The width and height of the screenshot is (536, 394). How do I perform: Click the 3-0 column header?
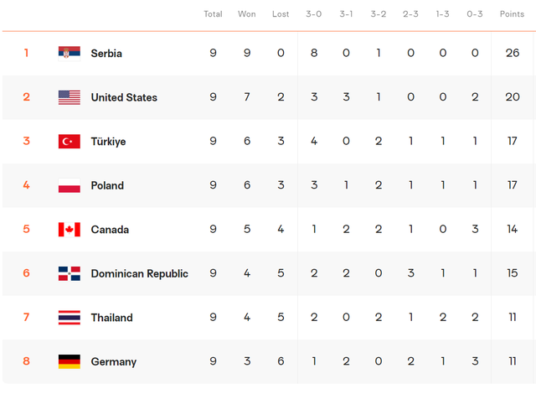point(314,14)
